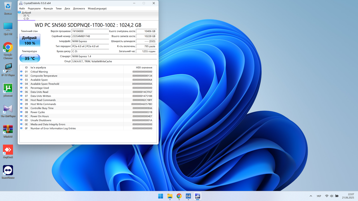
Task: Click the CrystalDiskInfo title bar app icon
Action: pos(21,3)
